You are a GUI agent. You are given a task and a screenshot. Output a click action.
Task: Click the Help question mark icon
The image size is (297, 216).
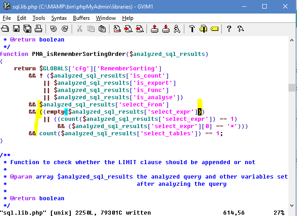229,29
